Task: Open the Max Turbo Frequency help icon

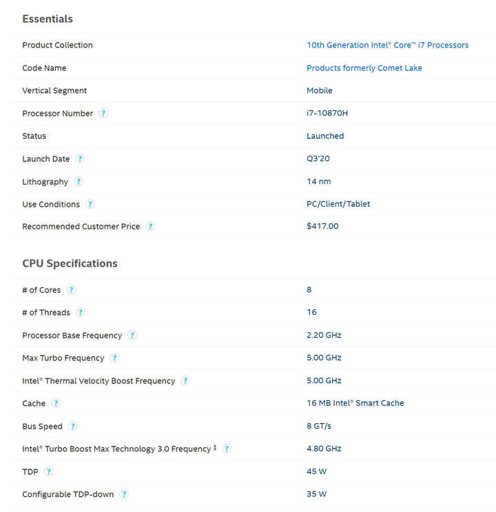Action: point(114,358)
